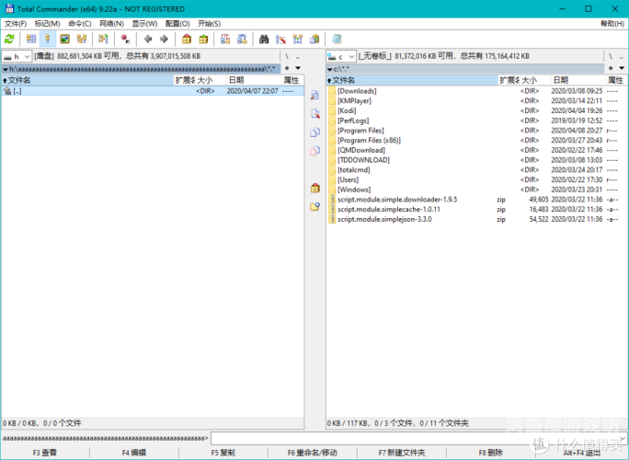Select the [..] parent row in left panel

click(153, 91)
